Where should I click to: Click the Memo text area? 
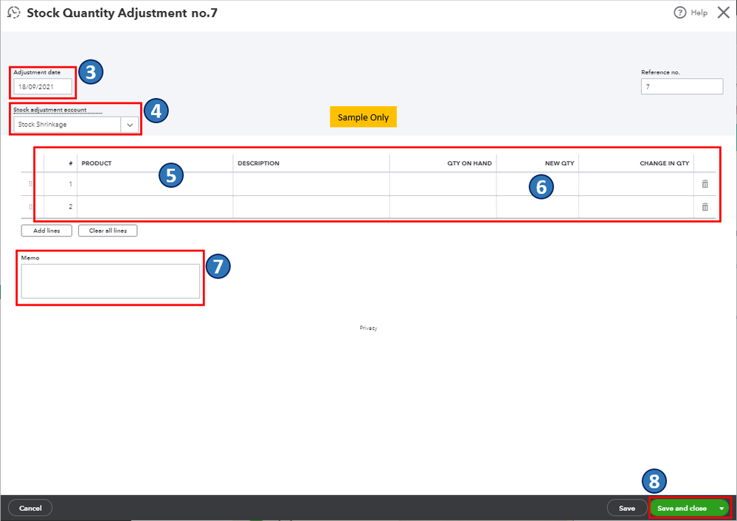(x=111, y=282)
